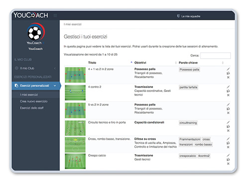
Task: Click the 'Le mie squadre' link in header
Action: (191, 16)
